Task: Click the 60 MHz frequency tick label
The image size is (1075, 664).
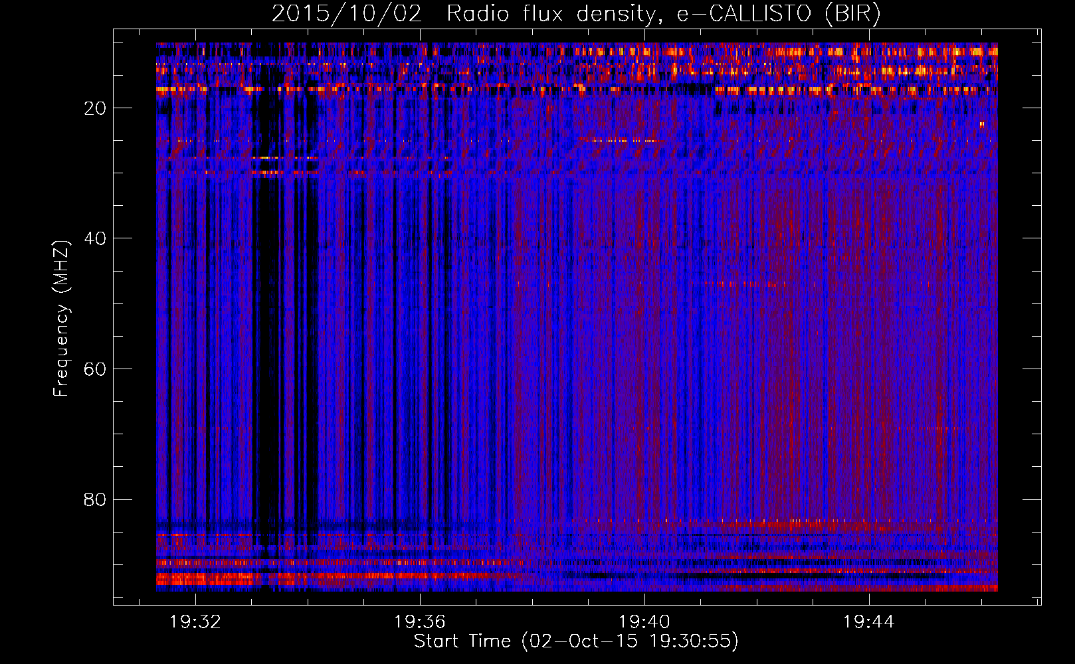Action: point(95,369)
